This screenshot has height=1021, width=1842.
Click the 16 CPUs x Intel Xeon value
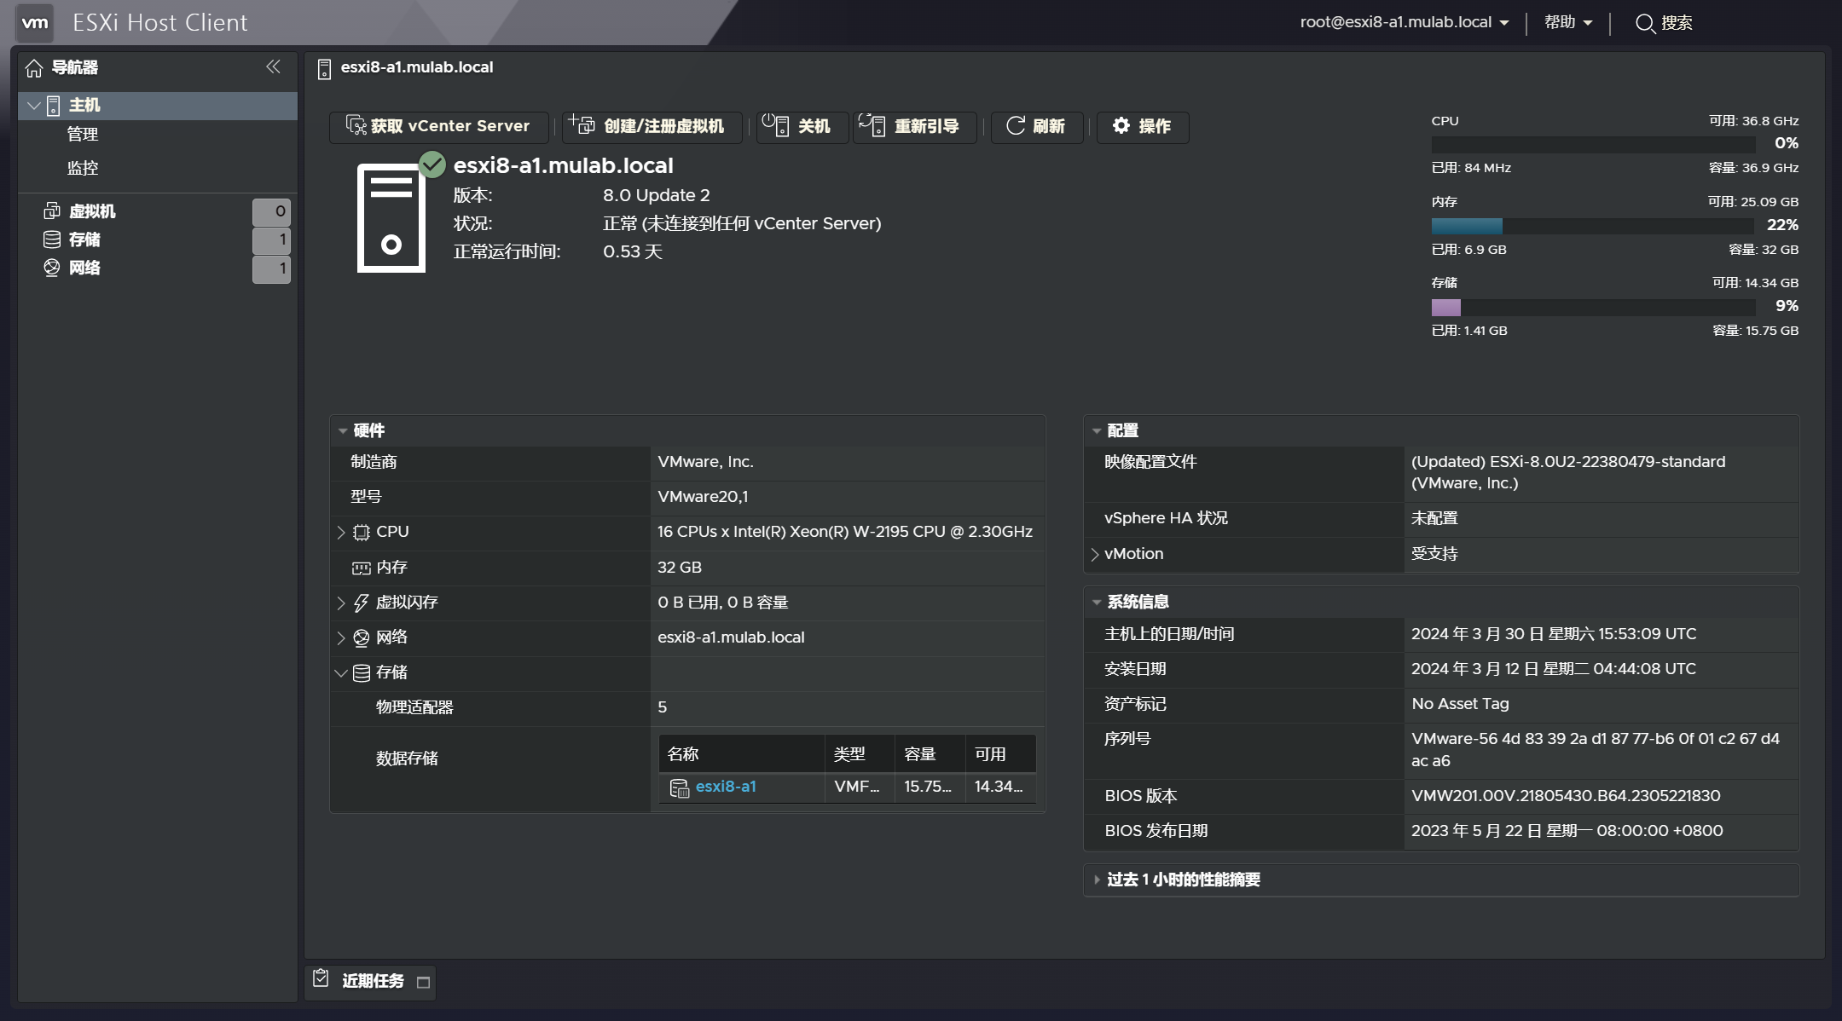coord(844,532)
